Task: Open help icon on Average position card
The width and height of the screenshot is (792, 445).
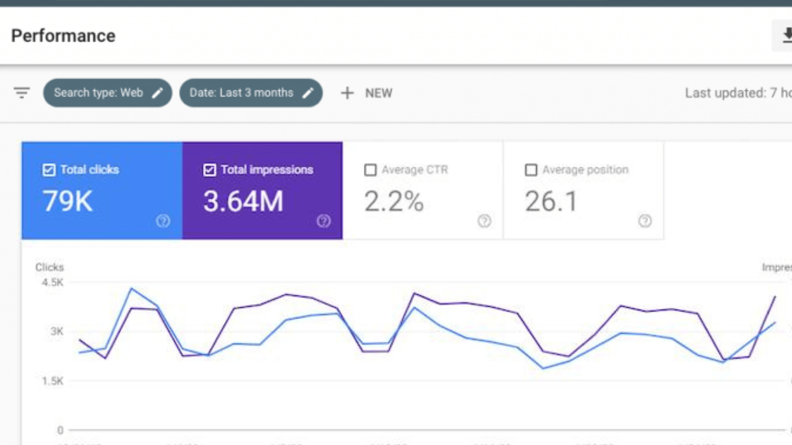Action: pos(645,221)
